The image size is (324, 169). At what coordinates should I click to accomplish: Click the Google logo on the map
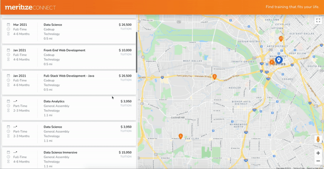(x=145, y=167)
